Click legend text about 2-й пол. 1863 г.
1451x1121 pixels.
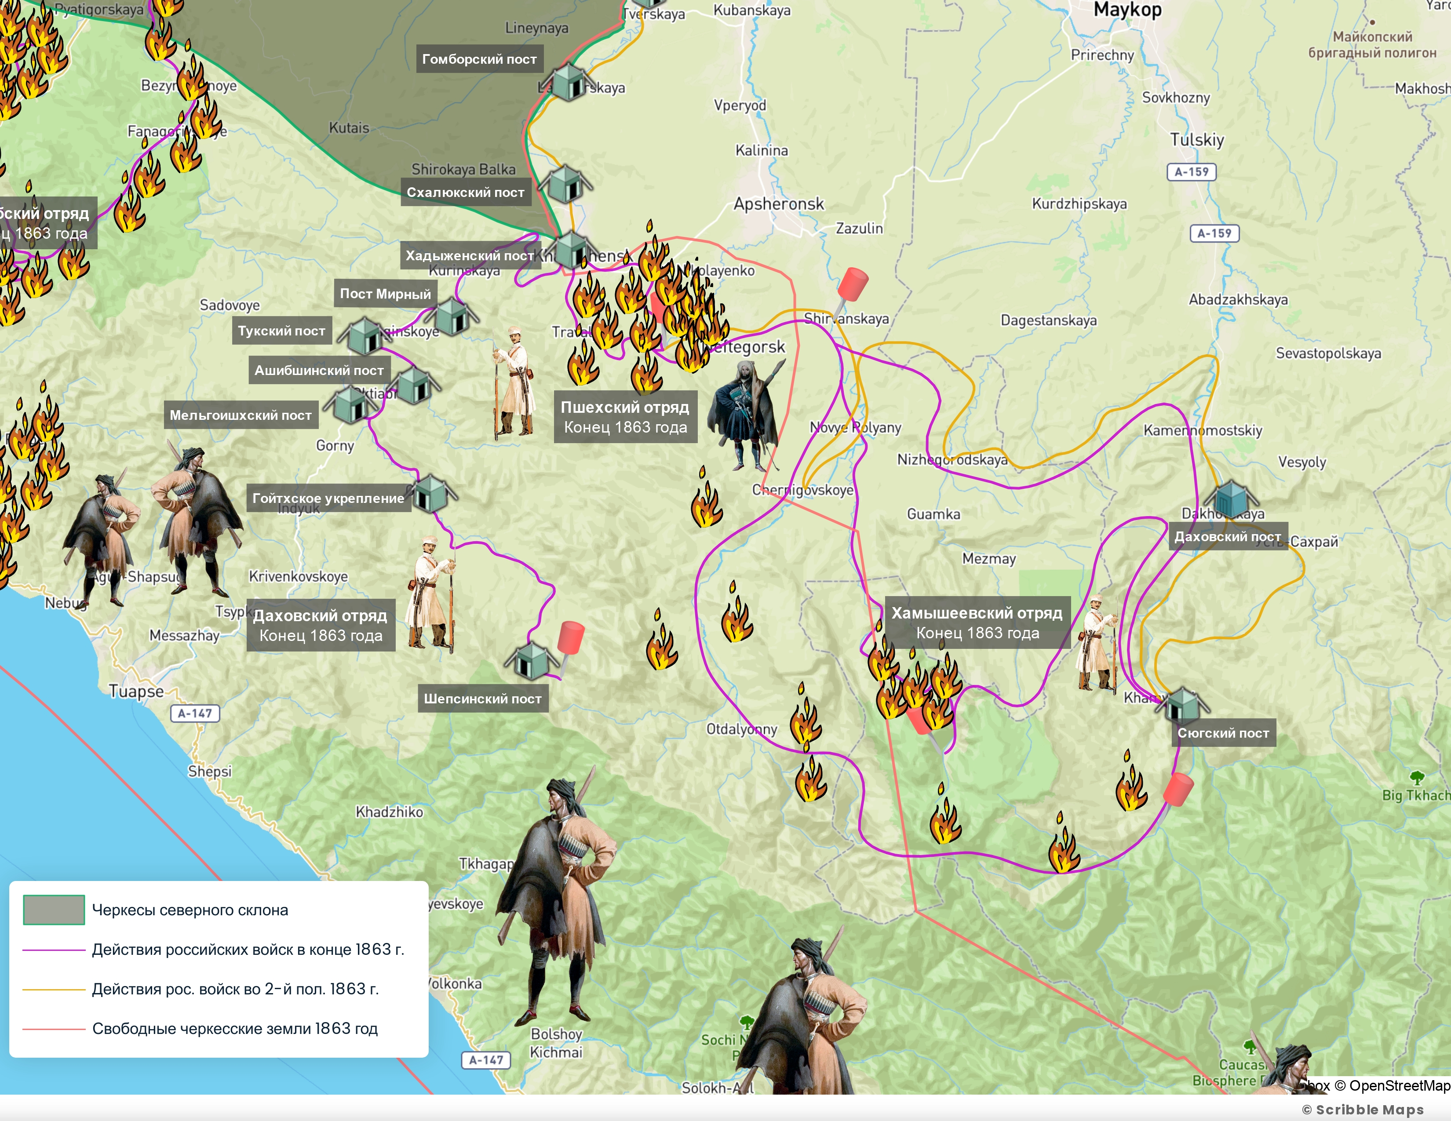(x=235, y=989)
